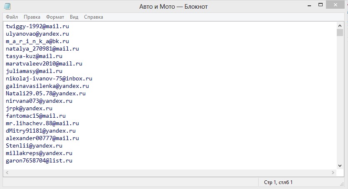Click the vertical scrollbar thumb

coord(340,32)
